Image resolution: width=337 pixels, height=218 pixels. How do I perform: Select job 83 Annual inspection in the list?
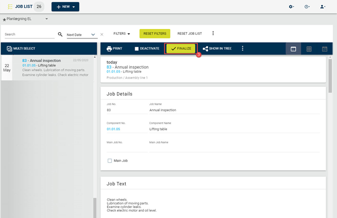pyautogui.click(x=47, y=68)
